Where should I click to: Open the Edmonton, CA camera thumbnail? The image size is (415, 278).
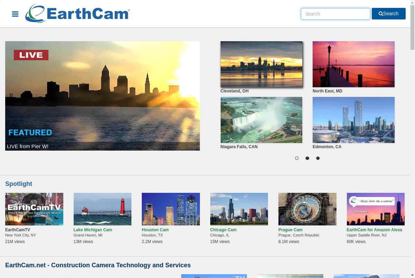tap(353, 120)
